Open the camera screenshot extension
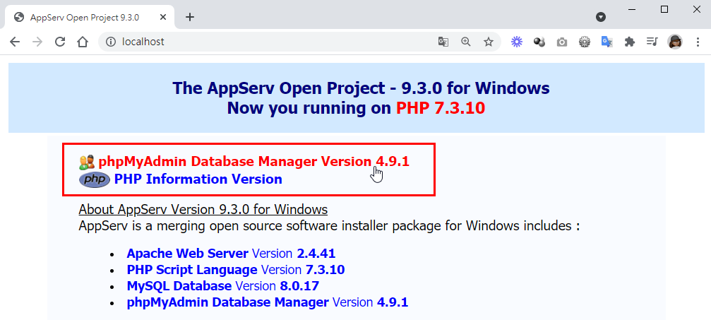711x320 pixels. [562, 42]
